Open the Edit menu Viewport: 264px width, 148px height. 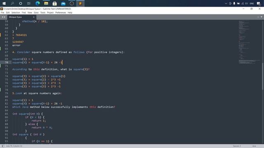(x=8, y=13)
